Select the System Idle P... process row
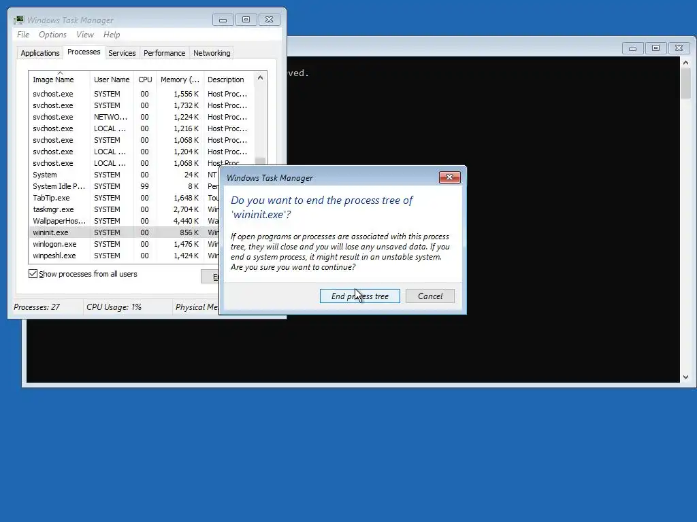The height and width of the screenshot is (522, 697). click(x=125, y=186)
